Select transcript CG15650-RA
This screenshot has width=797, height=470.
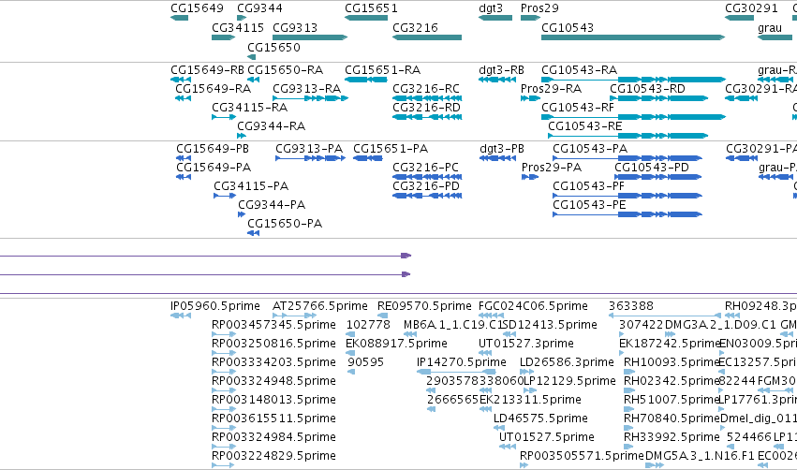254,80
